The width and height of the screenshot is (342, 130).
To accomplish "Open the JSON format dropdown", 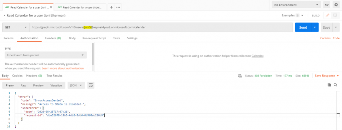I will coord(76,85).
